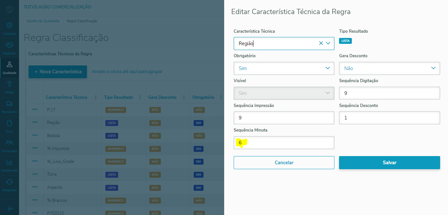The width and height of the screenshot is (448, 215).
Task: Open Romaneios truck icon in sidebar
Action: (x=10, y=104)
